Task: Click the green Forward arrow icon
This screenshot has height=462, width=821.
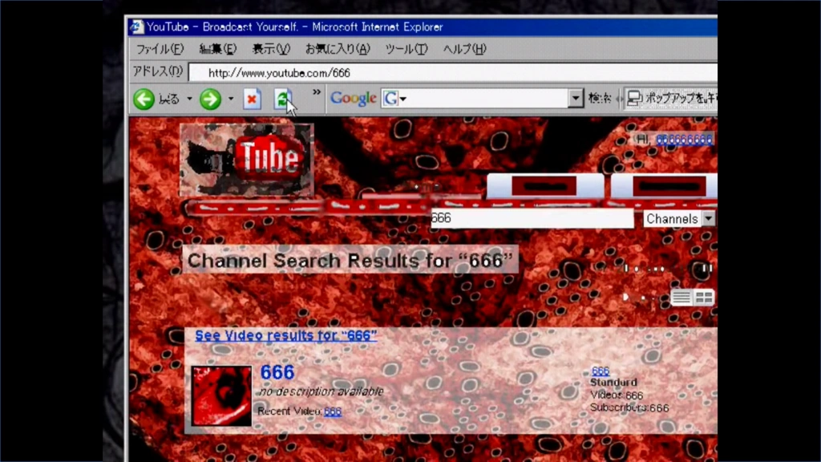Action: coord(208,99)
